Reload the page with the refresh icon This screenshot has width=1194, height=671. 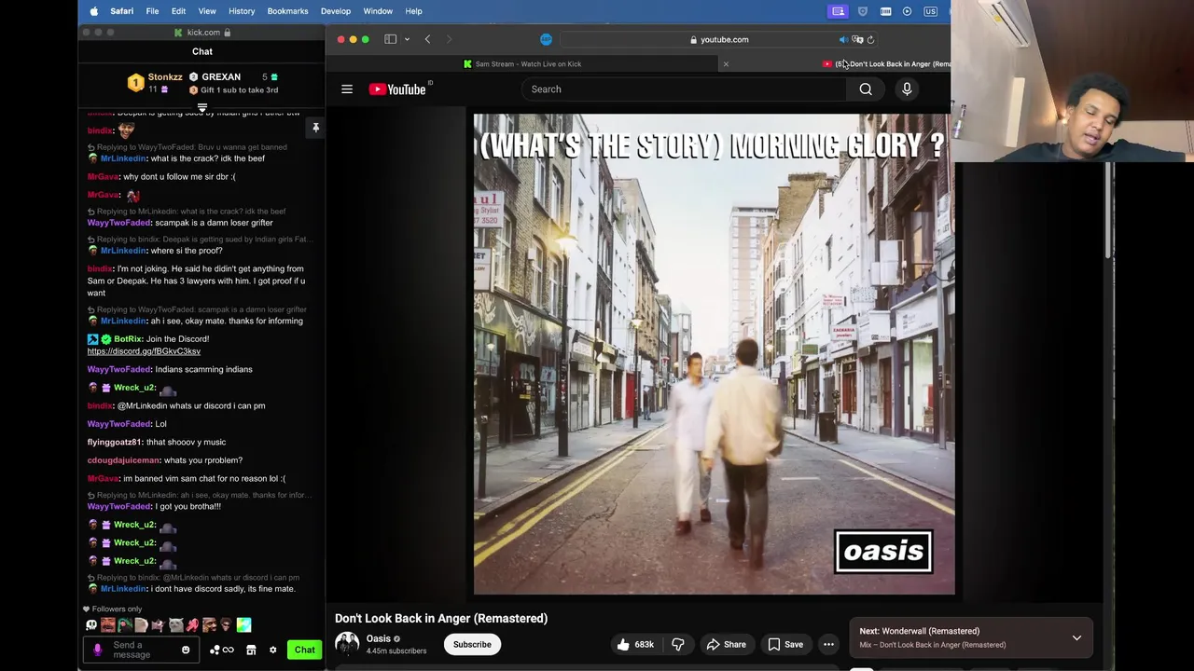(870, 39)
